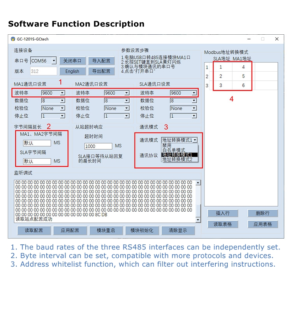Open the COM56 serial port dropdown
The image size is (292, 329).
pos(54,61)
